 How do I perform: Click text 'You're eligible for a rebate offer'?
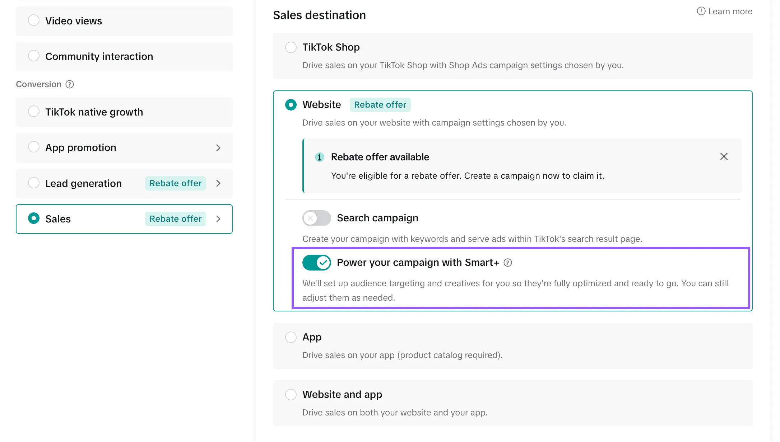pos(396,176)
